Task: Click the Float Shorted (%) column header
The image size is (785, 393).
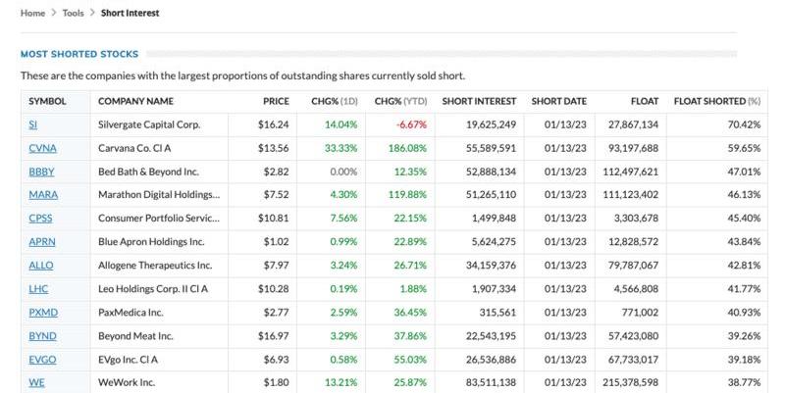Action: (717, 101)
